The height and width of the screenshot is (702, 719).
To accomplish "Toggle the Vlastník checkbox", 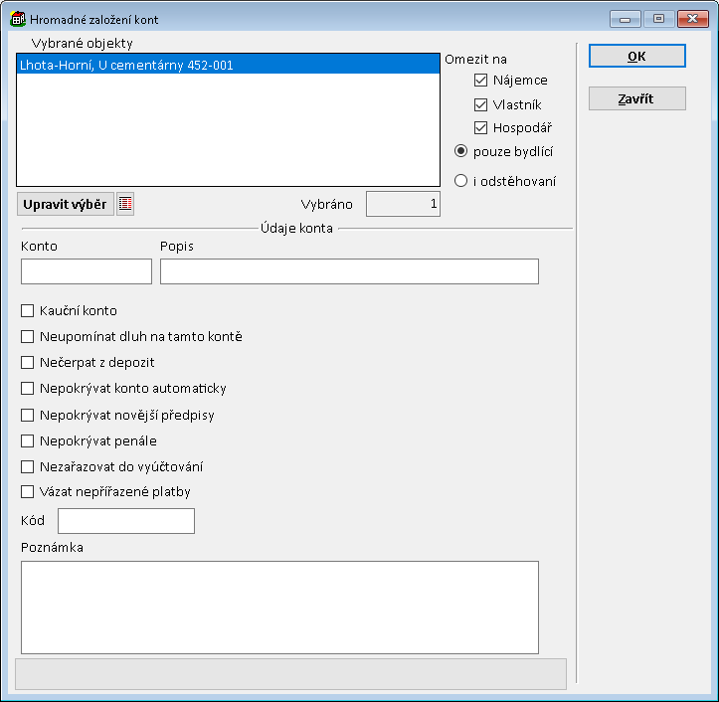I will pos(481,104).
